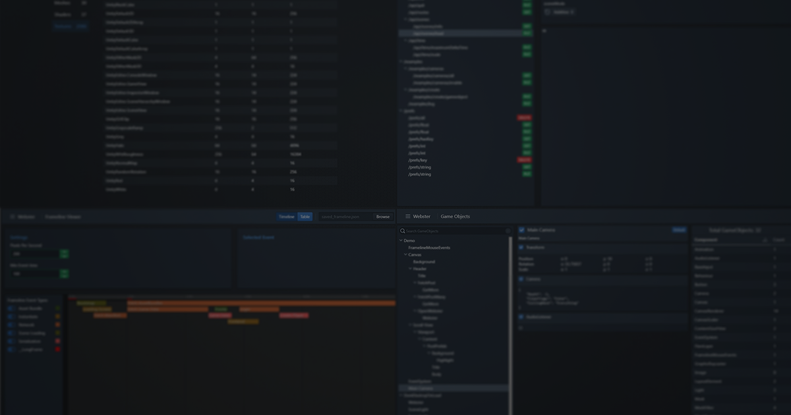Click the red DELETE badge beside /prefs/key
Screen dimensions: 791x415
click(x=525, y=159)
